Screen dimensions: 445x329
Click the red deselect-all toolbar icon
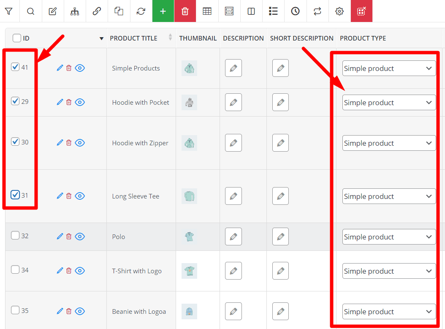coord(361,11)
